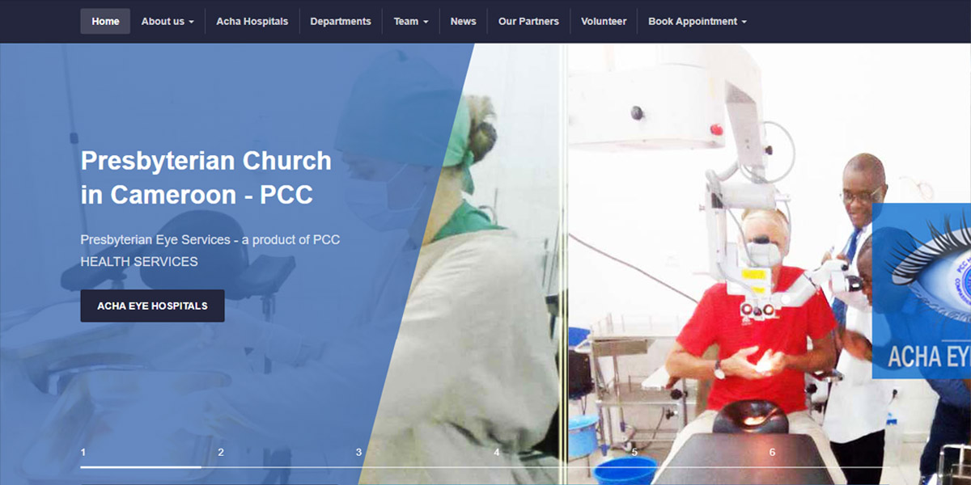Image resolution: width=971 pixels, height=485 pixels.
Task: Open the Volunteer page
Action: click(604, 21)
